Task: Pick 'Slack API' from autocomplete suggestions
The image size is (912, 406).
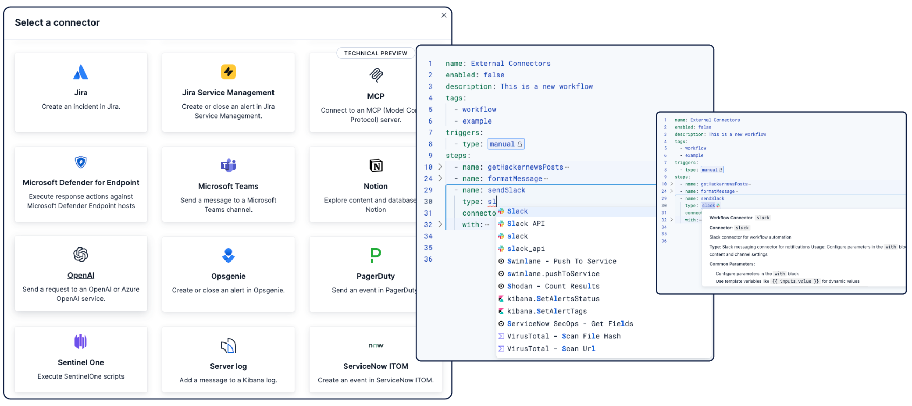Action: 526,224
